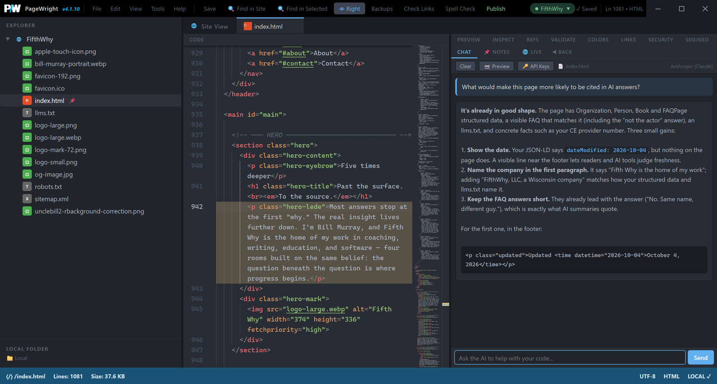Select the favicon.ico file icon
This screenshot has height=384, width=717.
point(27,88)
